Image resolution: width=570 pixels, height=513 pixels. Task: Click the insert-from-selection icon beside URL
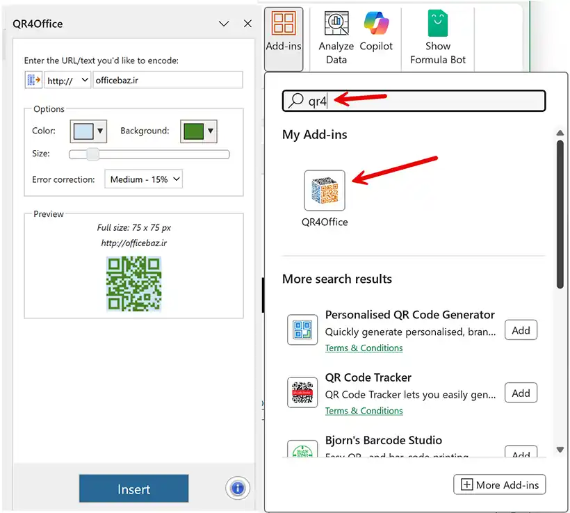point(34,80)
